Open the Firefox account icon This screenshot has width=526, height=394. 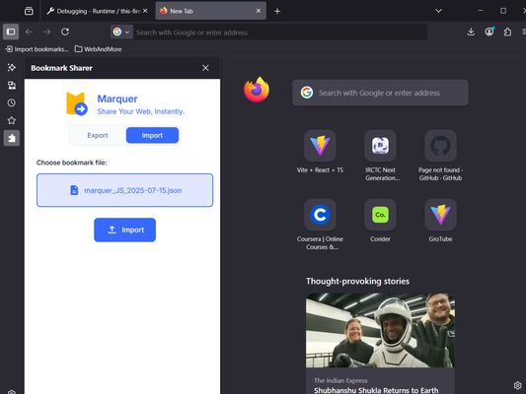(489, 33)
